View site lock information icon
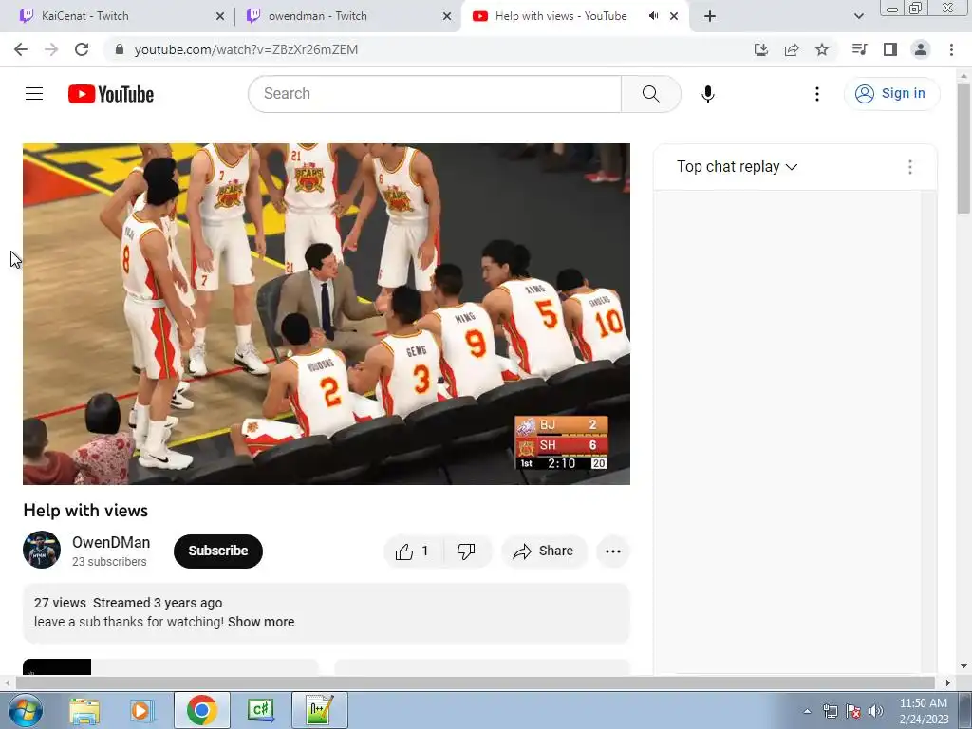The width and height of the screenshot is (972, 729). [120, 49]
